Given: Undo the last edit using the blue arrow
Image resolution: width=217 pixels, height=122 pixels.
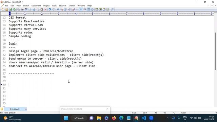Looking at the screenshot, I should coord(50,9).
